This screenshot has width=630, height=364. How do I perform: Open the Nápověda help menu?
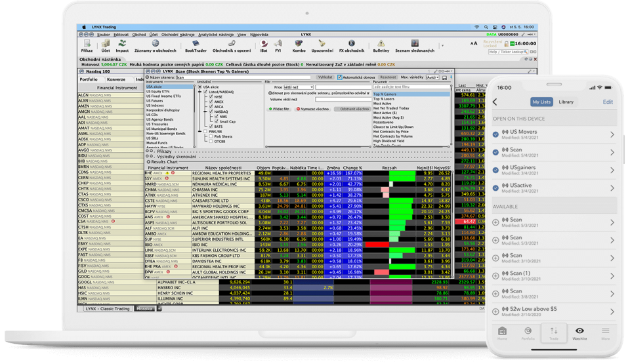(259, 35)
